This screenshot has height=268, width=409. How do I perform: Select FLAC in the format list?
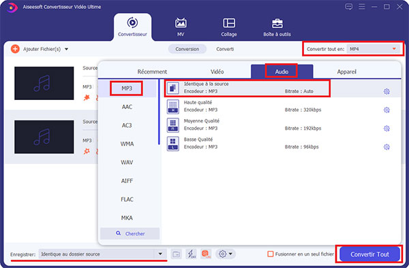click(x=127, y=199)
